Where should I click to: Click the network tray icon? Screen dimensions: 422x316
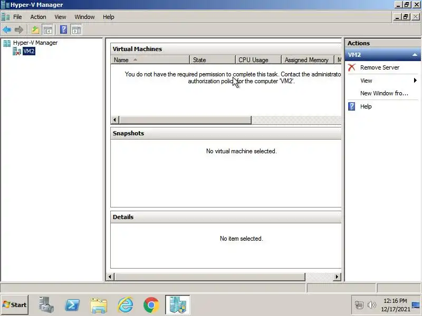tap(359, 305)
